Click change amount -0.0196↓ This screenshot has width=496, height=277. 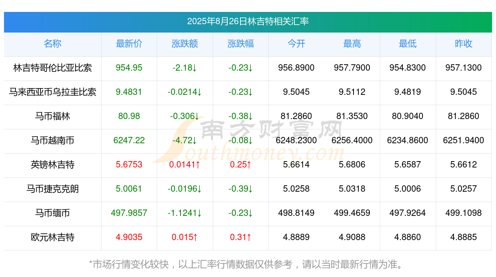coord(185,189)
